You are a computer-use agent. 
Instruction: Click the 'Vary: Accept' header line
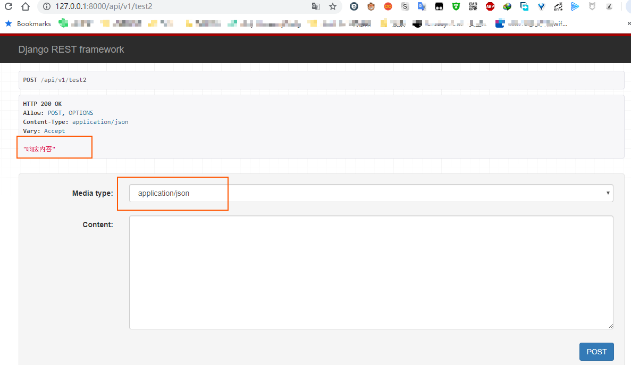(44, 131)
